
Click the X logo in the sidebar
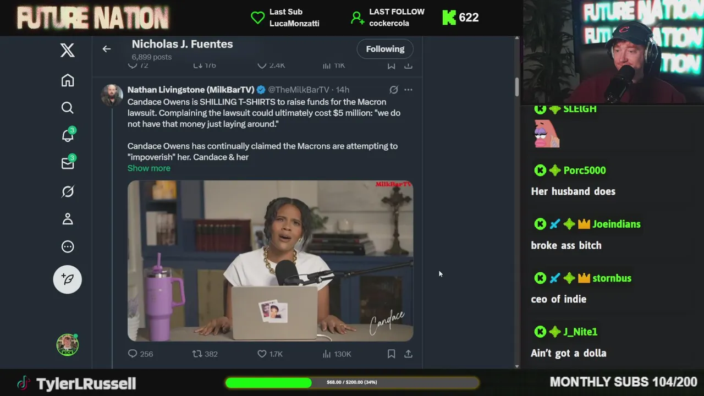pos(67,50)
